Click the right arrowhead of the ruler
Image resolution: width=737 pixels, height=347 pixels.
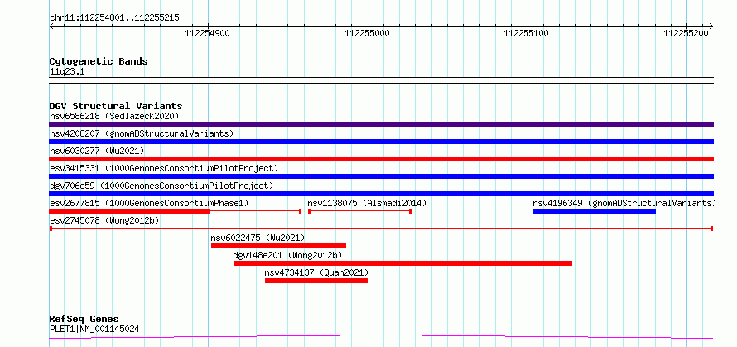[x=711, y=26]
